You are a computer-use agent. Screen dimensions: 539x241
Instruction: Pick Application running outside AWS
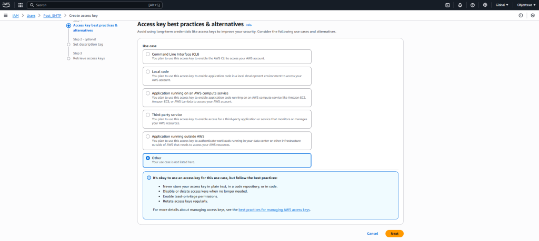click(x=148, y=137)
